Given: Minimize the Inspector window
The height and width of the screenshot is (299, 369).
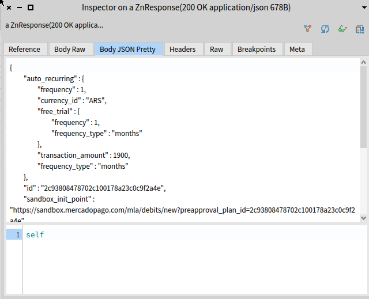Looking at the screenshot, I should pyautogui.click(x=20, y=7).
